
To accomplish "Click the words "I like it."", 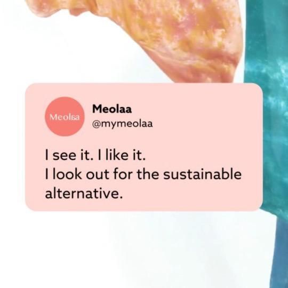I will 122,155.
